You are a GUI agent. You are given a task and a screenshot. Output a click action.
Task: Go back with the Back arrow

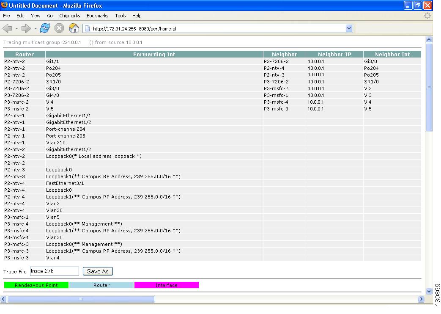pos(7,28)
